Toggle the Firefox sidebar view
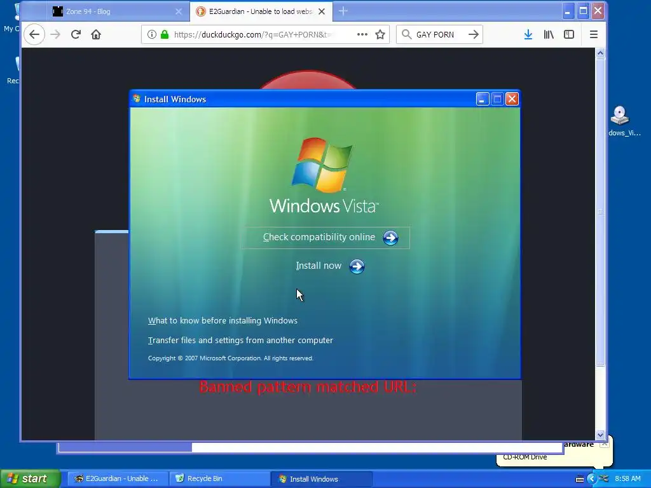The width and height of the screenshot is (651, 488). click(x=569, y=34)
